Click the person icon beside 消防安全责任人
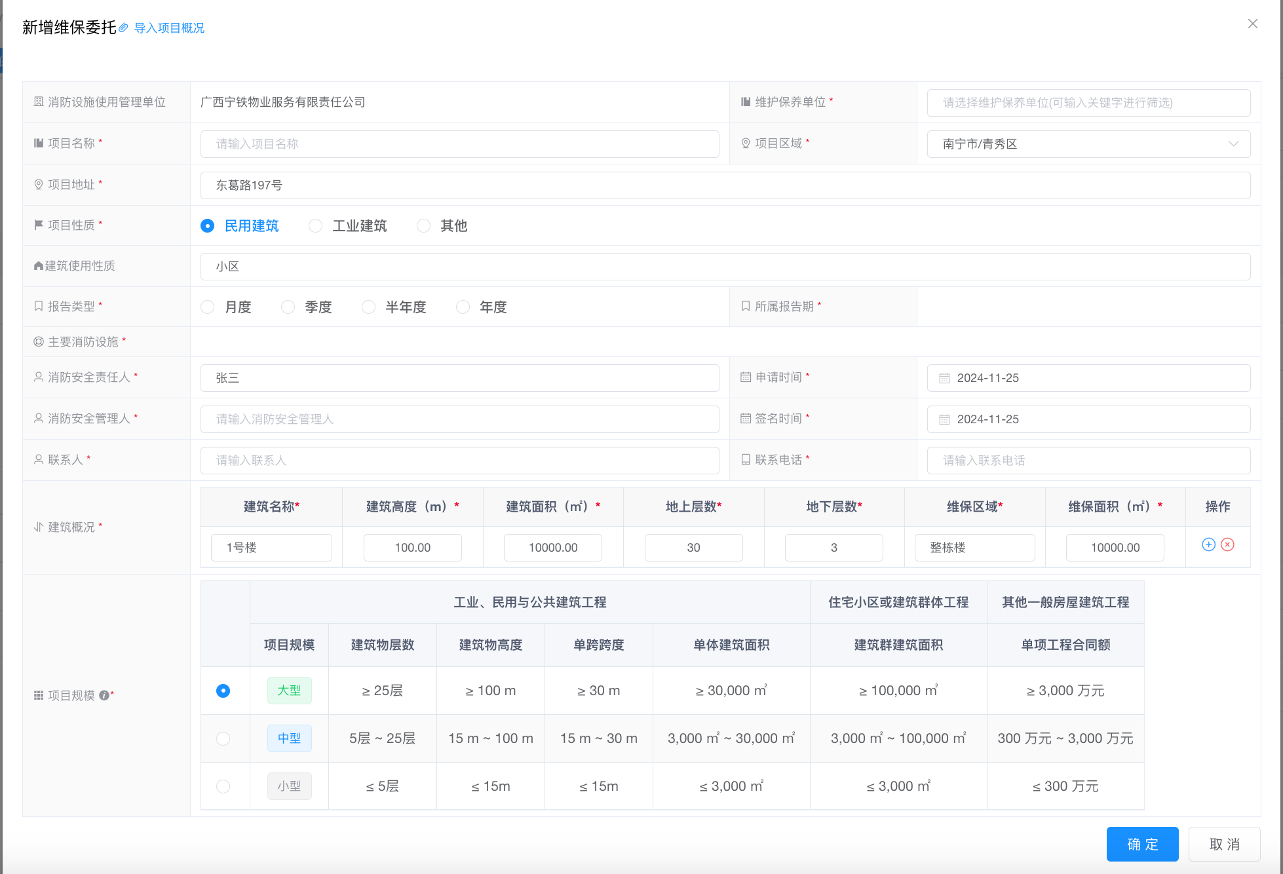Viewport: 1283px width, 874px height. click(39, 377)
